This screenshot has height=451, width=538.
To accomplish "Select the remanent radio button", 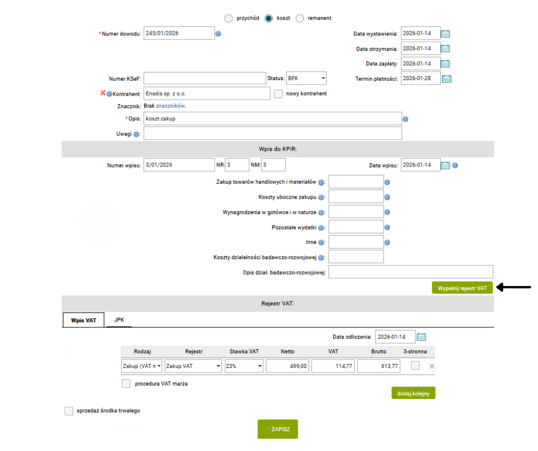I will tap(300, 18).
